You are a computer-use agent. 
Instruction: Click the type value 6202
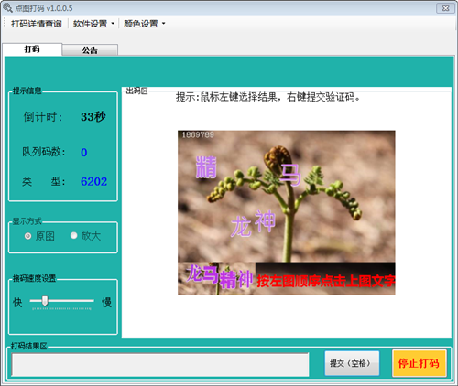(x=93, y=182)
